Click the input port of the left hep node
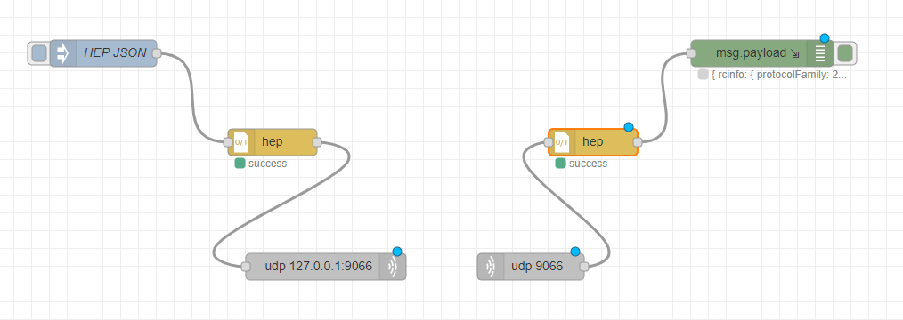903x320 pixels. [229, 142]
